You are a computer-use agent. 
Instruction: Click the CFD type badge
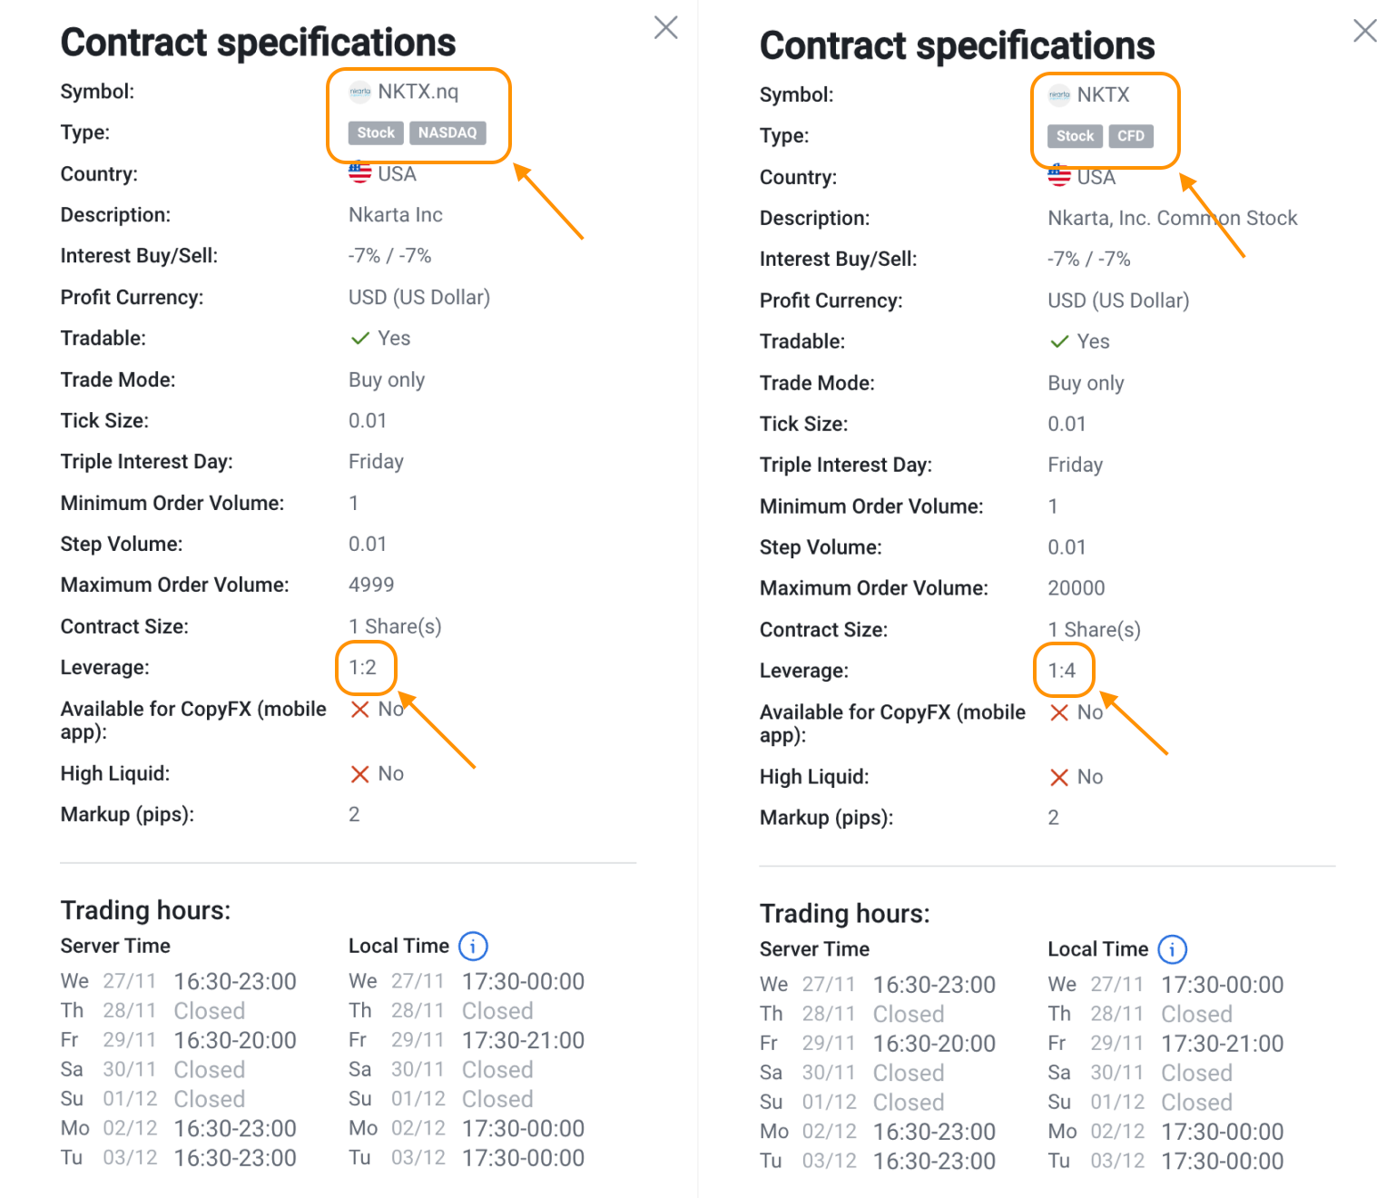pos(1131,136)
